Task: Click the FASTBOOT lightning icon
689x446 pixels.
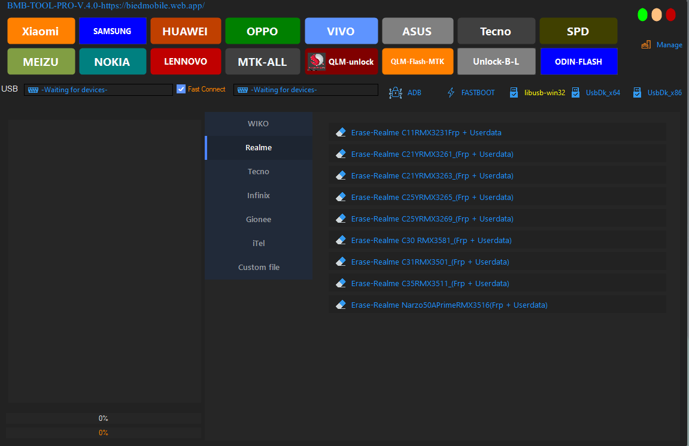Action: coord(451,93)
